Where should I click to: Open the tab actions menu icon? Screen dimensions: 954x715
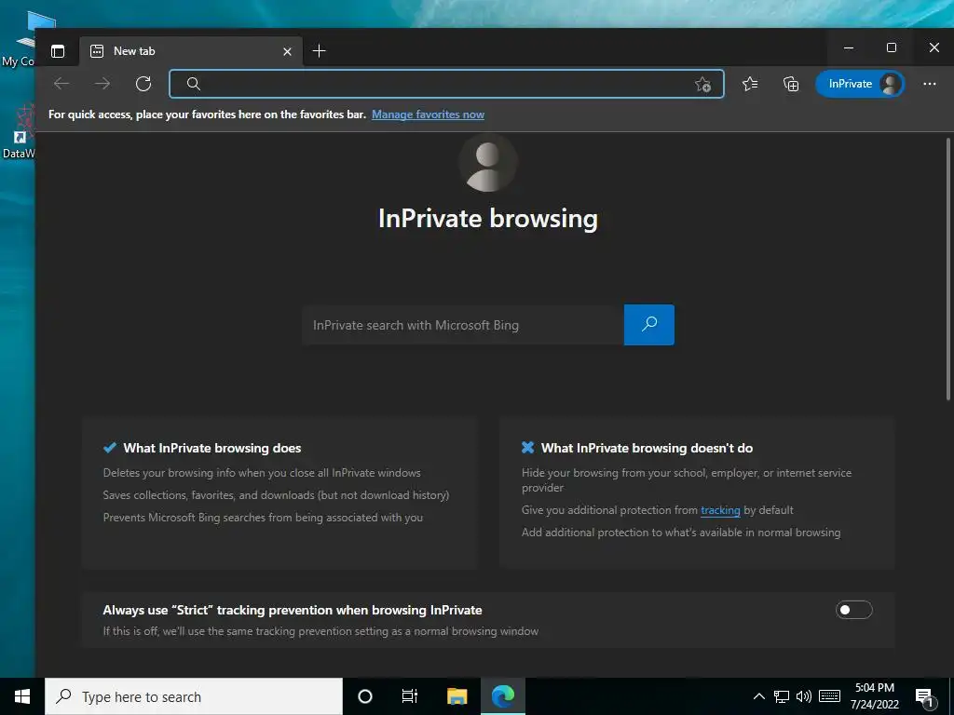tap(58, 51)
